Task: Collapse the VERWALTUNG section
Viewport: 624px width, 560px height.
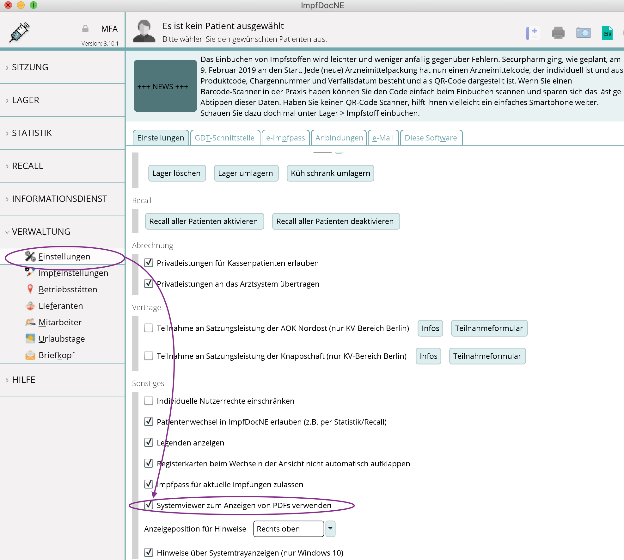Action: 62,232
